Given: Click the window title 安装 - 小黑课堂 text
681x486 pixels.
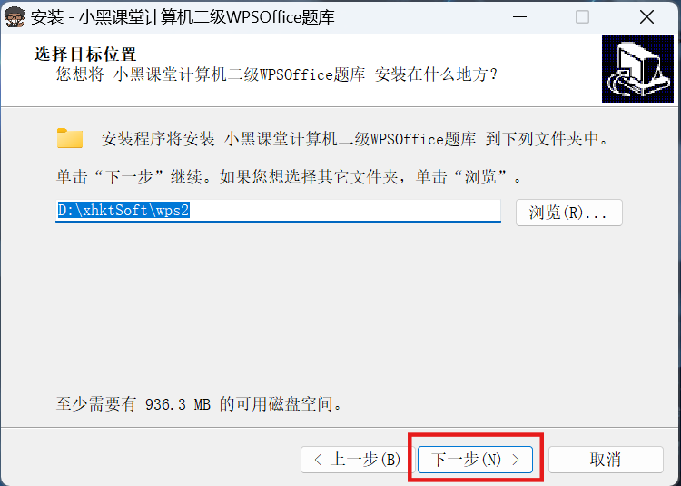Looking at the screenshot, I should [183, 17].
